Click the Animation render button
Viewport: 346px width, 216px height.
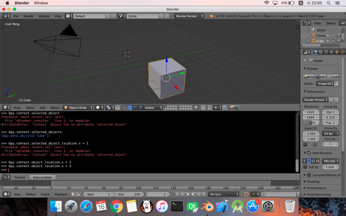click(321, 77)
